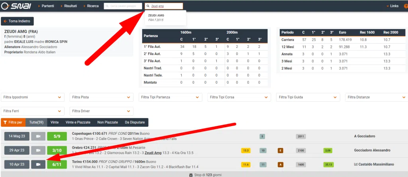Image resolution: width=408 pixels, height=177 pixels.
Task: Click 2° Fila Aut. row label
Action: 152,54
